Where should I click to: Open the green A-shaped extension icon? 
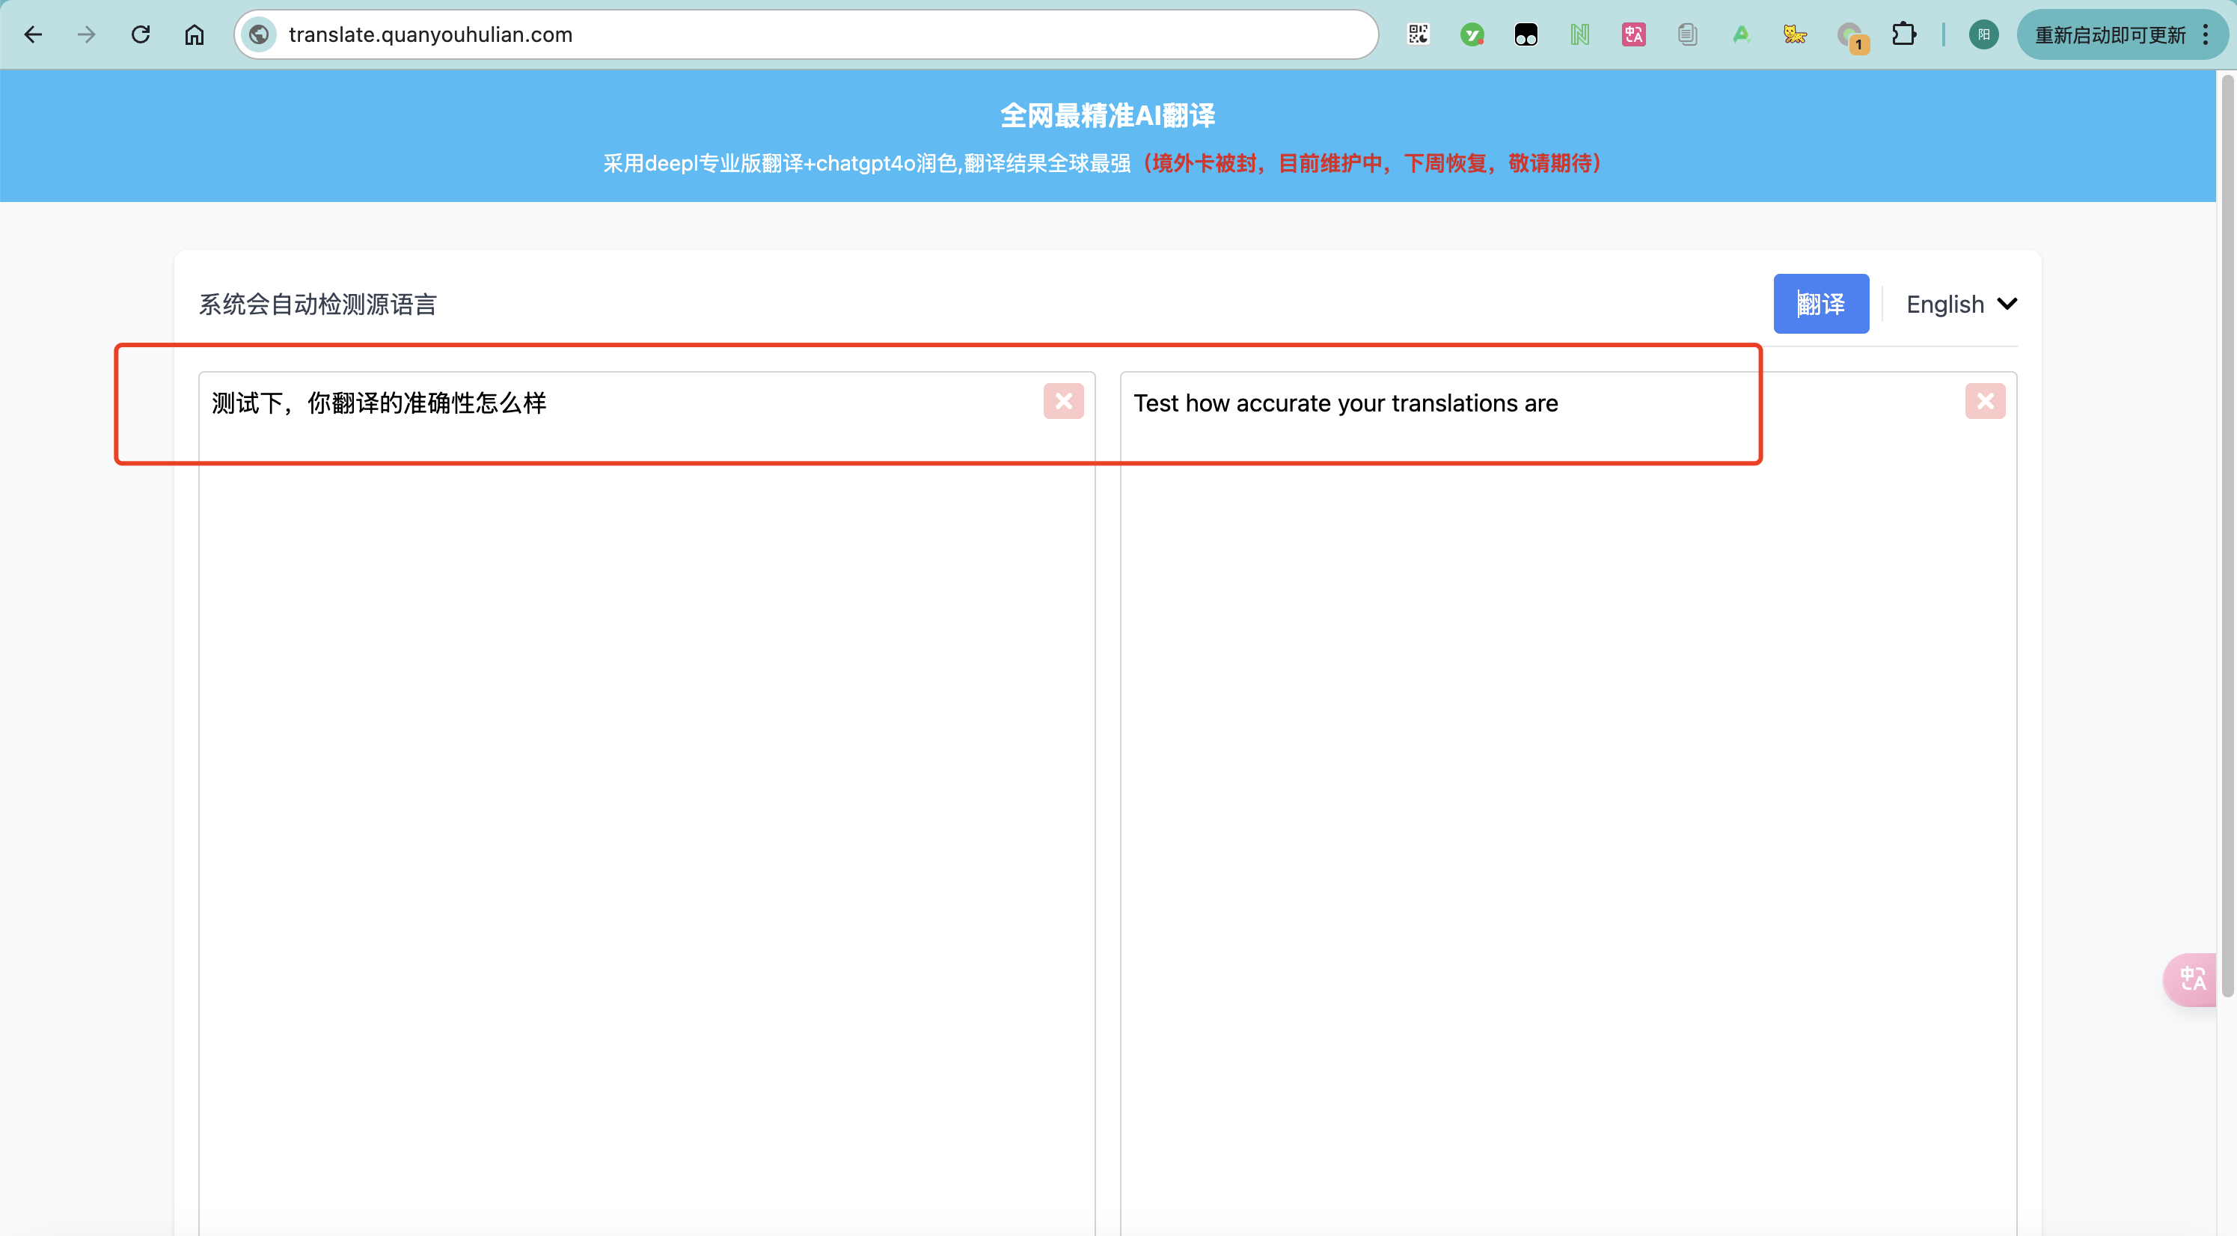tap(1741, 34)
